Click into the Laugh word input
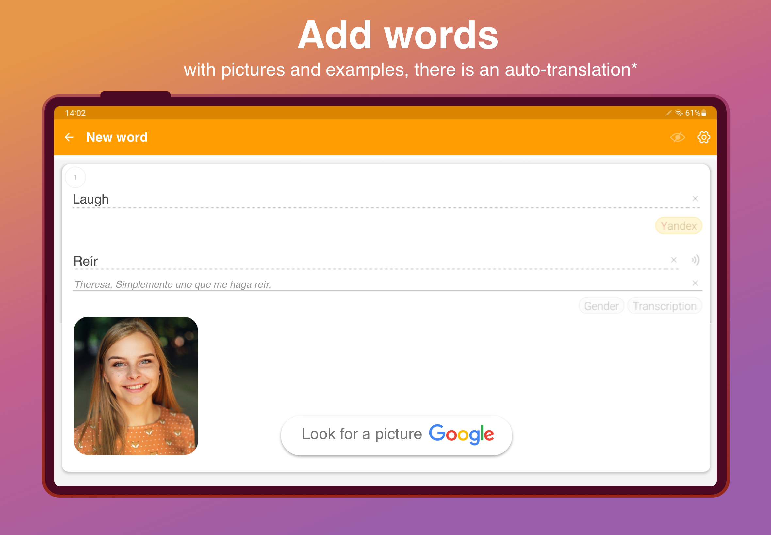 click(369, 199)
